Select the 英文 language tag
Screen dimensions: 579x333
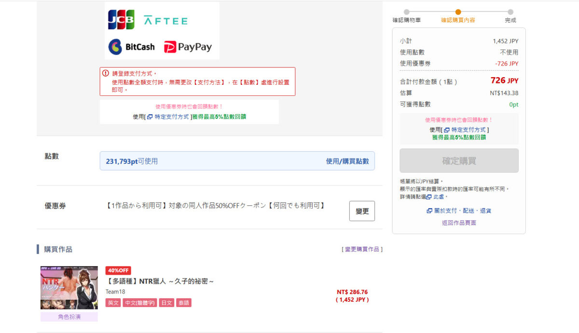click(x=113, y=303)
